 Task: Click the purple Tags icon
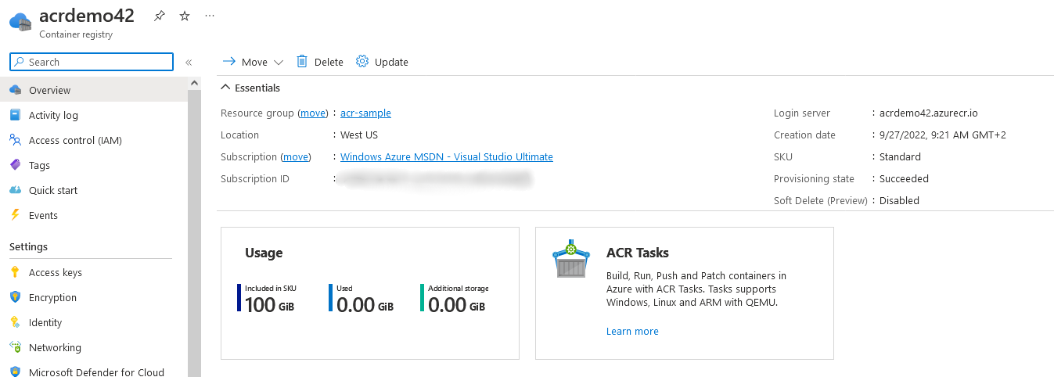pyautogui.click(x=15, y=165)
